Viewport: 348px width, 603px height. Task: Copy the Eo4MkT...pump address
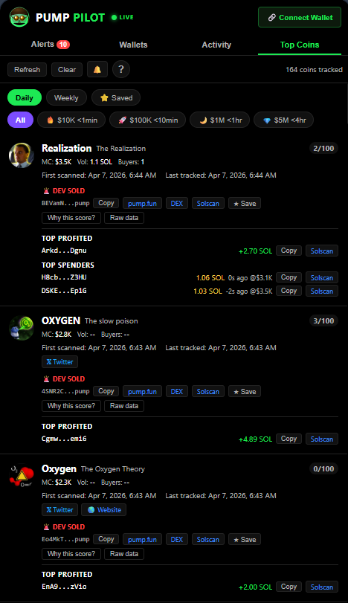[x=106, y=539]
